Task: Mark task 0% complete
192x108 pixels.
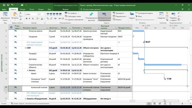Action: pyautogui.click(x=48, y=14)
